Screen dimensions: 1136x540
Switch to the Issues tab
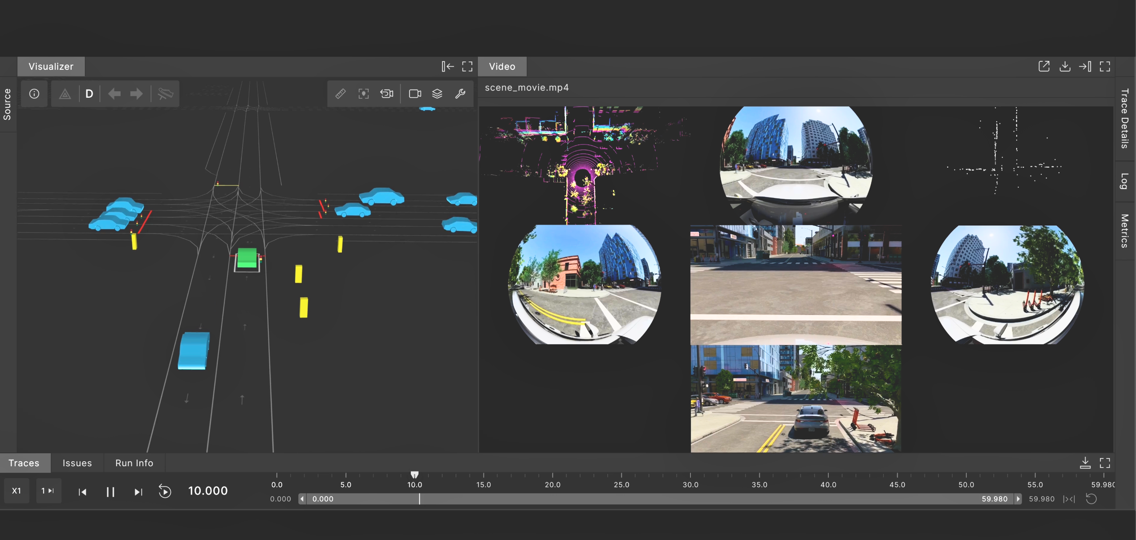tap(77, 463)
